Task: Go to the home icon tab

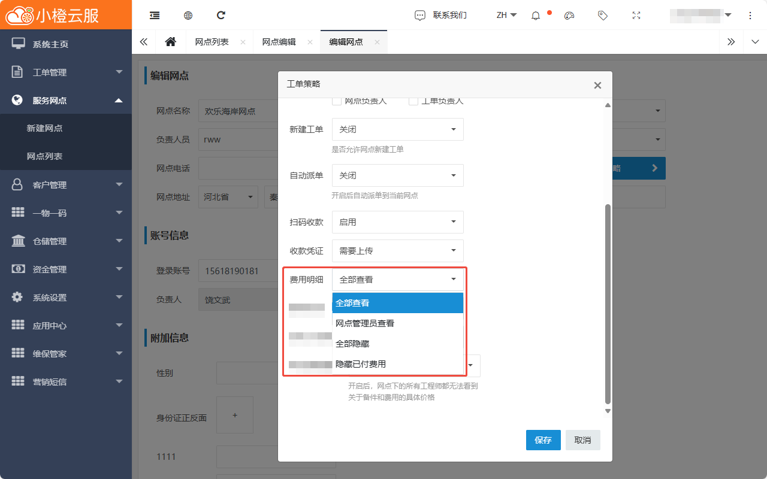Action: point(171,42)
